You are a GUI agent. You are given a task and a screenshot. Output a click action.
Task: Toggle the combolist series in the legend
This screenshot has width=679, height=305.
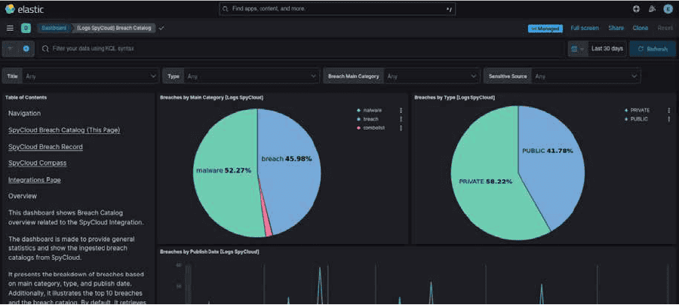click(x=376, y=128)
